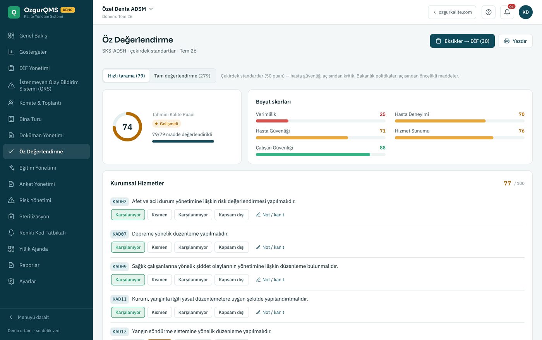Click the KD user avatar

coord(526,12)
